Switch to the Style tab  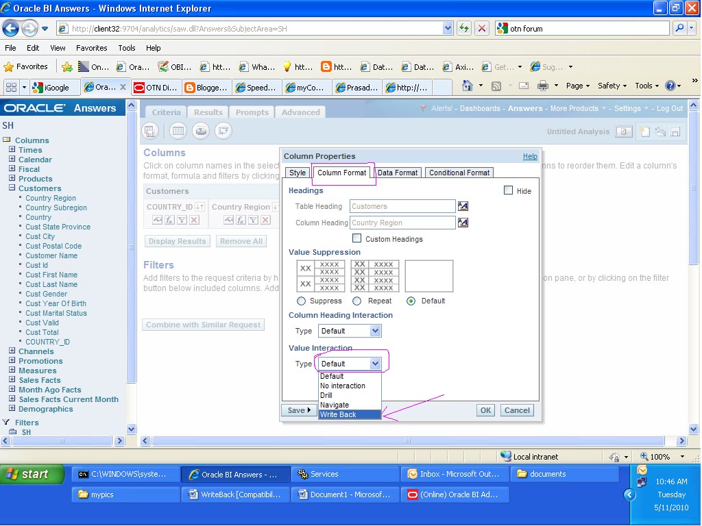point(298,173)
